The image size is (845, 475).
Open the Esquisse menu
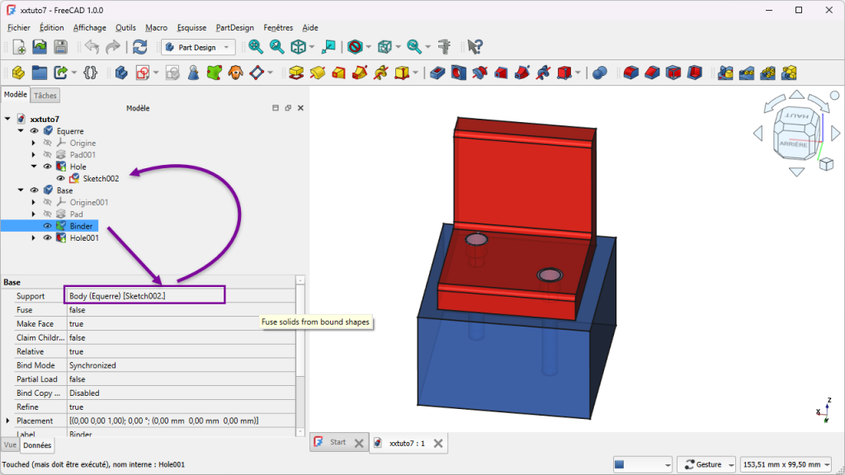191,27
